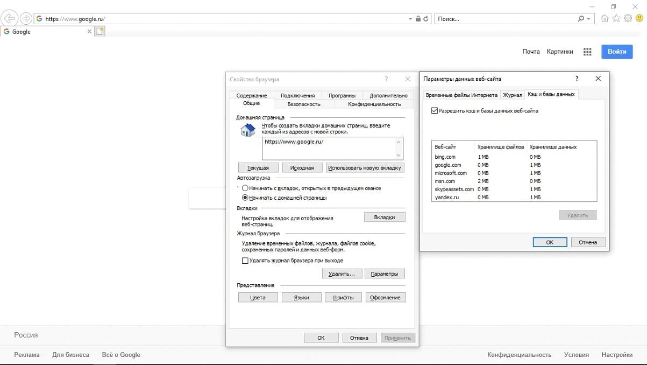
Task: Click the browser Back arrow button
Action: tap(9, 19)
